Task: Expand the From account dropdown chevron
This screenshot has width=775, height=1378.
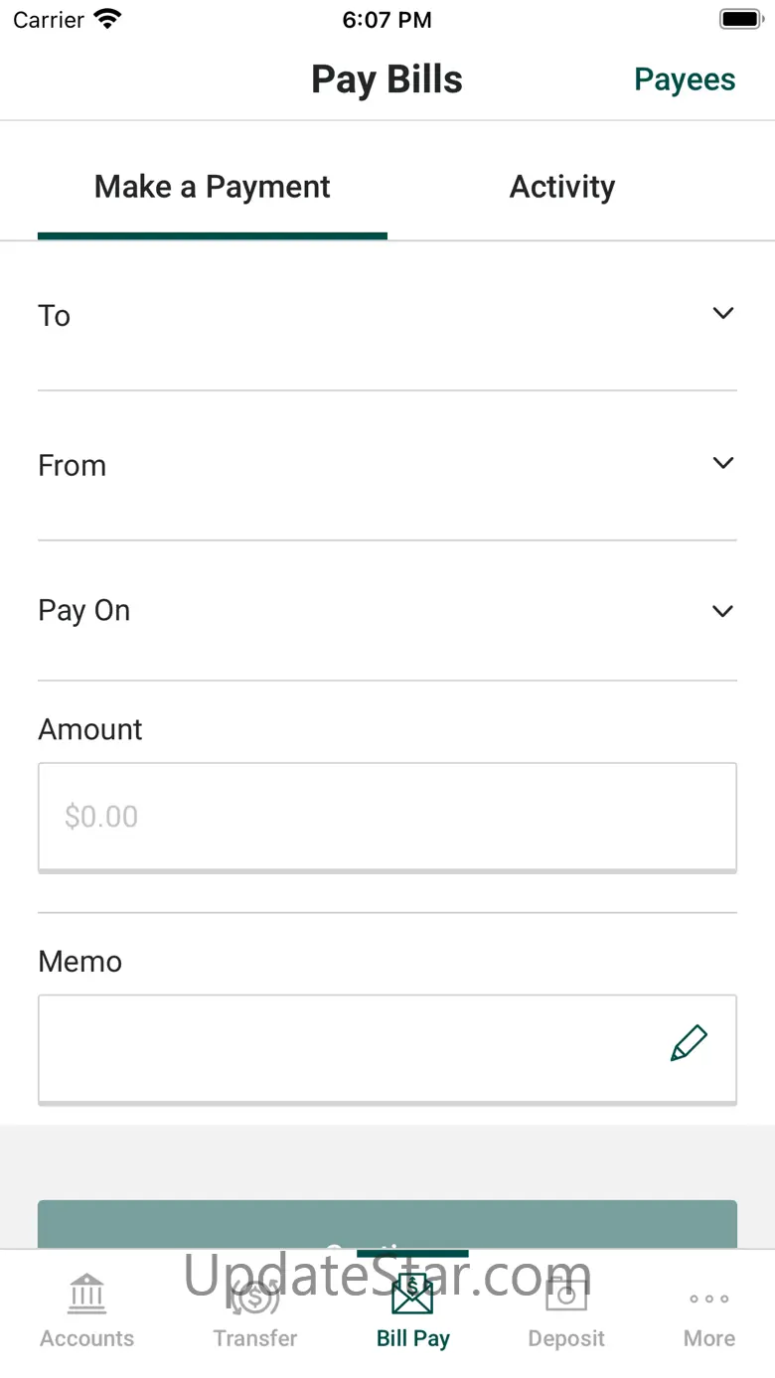Action: click(723, 463)
